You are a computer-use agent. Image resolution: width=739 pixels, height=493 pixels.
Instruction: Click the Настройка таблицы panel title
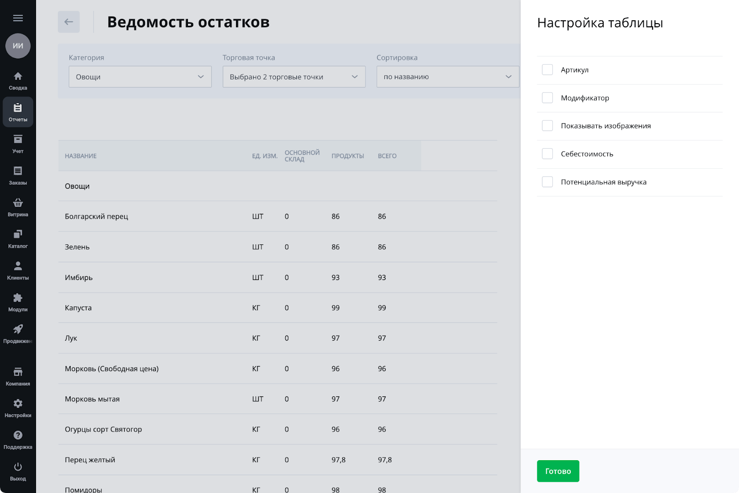coord(600,23)
